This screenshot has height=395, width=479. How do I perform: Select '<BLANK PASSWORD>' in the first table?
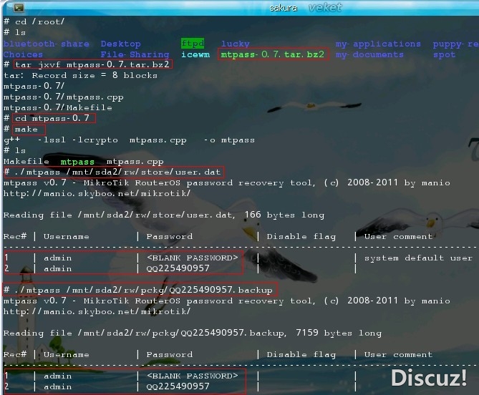coord(192,258)
